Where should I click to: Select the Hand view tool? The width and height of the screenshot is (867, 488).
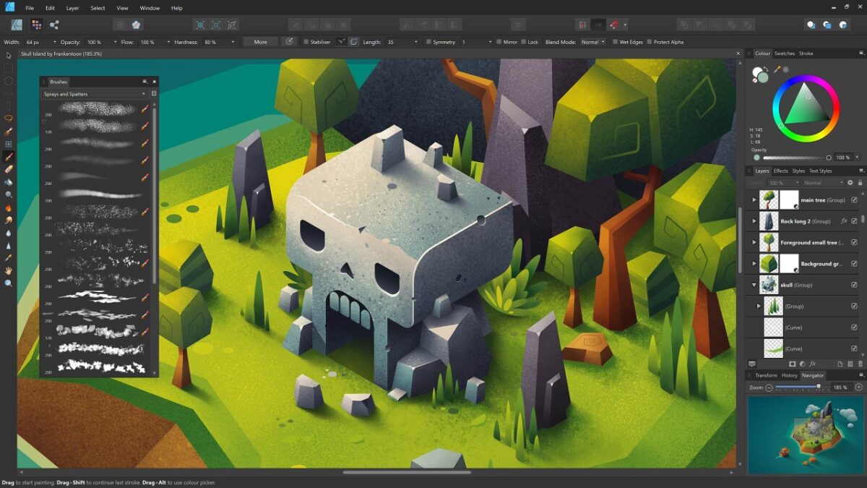coord(9,270)
